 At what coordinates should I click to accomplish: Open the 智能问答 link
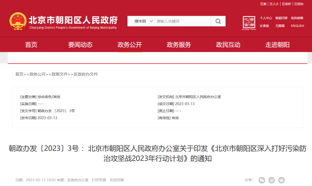pyautogui.click(x=281, y=18)
